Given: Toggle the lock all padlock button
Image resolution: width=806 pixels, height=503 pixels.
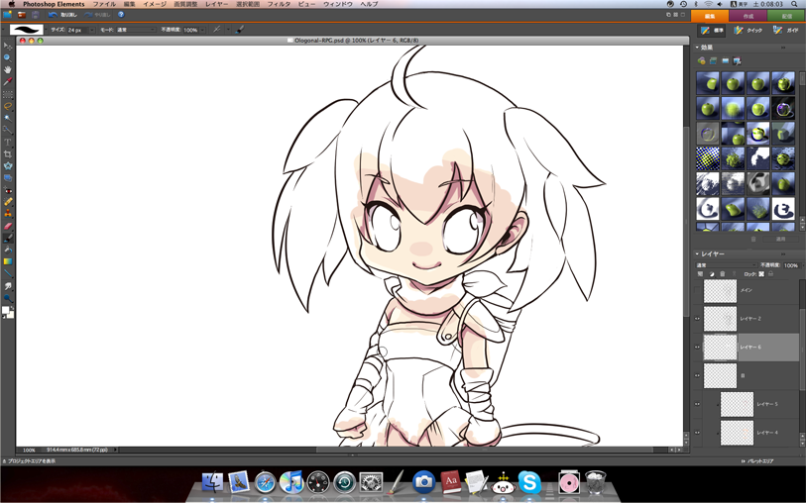Looking at the screenshot, I should coord(770,274).
